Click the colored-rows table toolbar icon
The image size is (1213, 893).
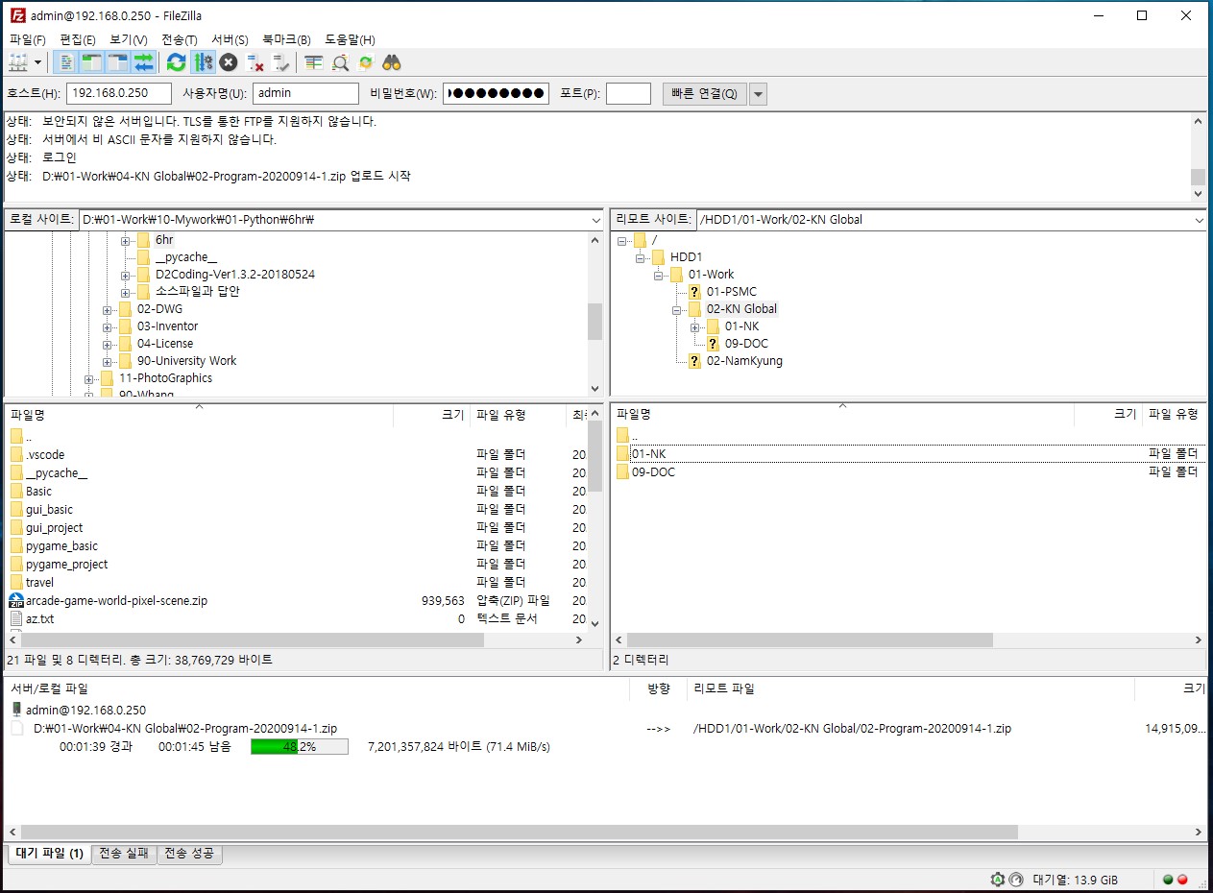313,62
